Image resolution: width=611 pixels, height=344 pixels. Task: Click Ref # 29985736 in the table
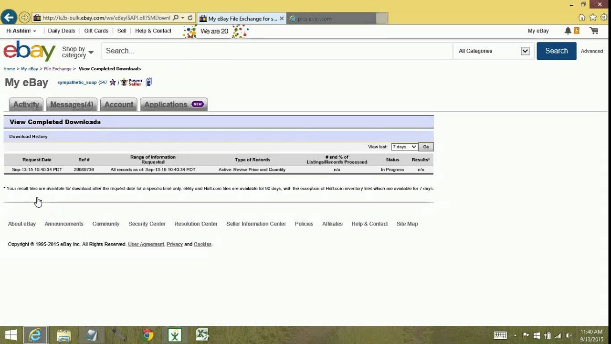click(84, 170)
